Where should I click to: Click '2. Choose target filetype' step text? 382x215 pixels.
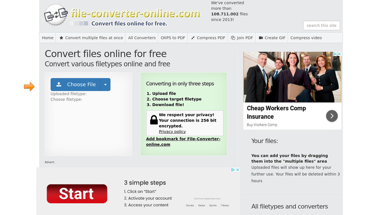[x=174, y=99]
